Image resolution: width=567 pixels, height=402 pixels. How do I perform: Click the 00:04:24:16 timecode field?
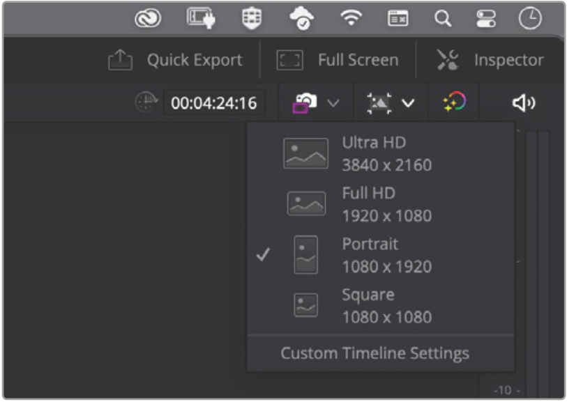pos(214,103)
